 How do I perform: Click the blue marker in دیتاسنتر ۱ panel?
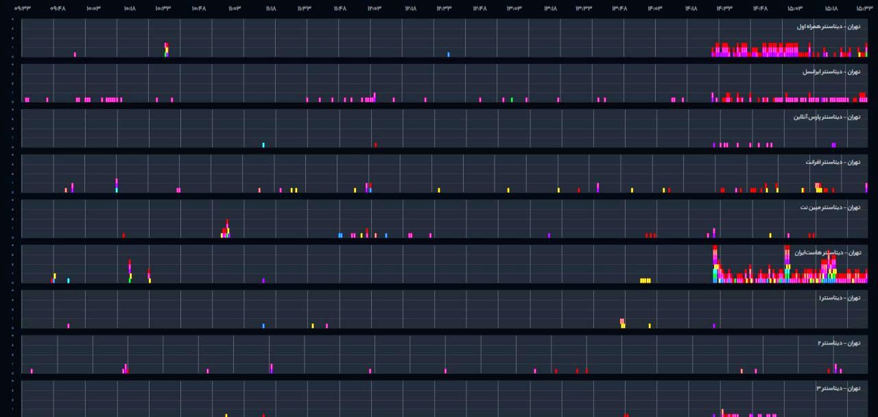pos(263,326)
